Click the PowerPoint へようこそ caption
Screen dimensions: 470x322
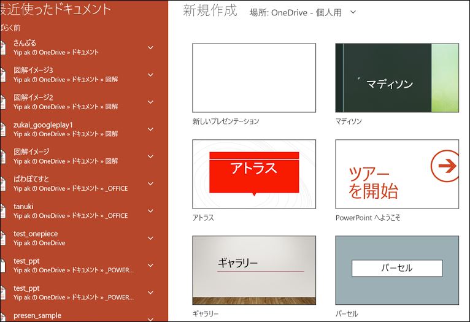[368, 218]
